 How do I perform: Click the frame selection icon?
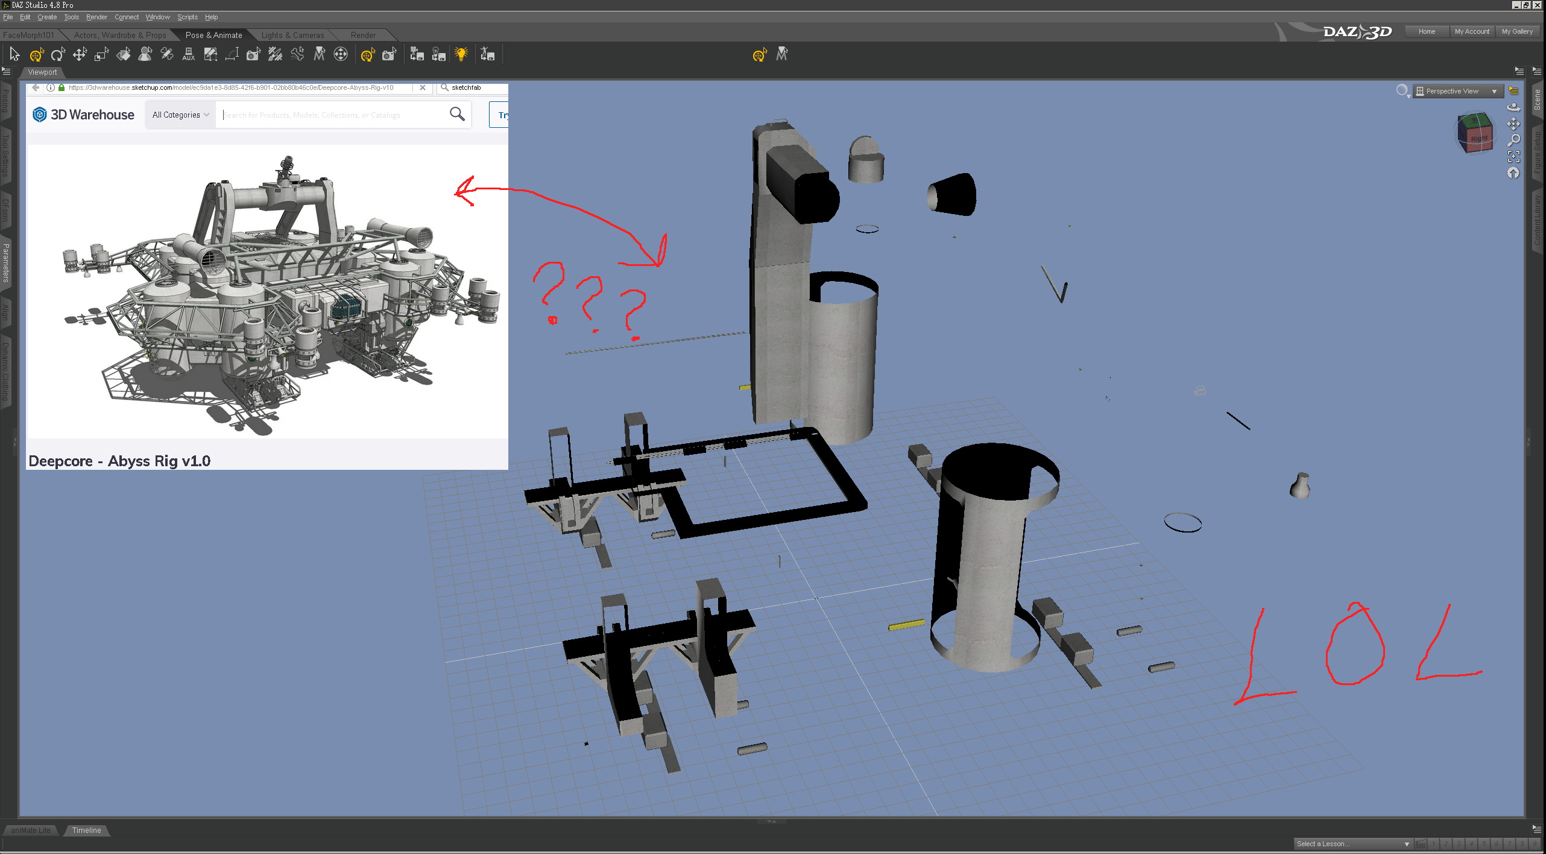[x=1513, y=157]
